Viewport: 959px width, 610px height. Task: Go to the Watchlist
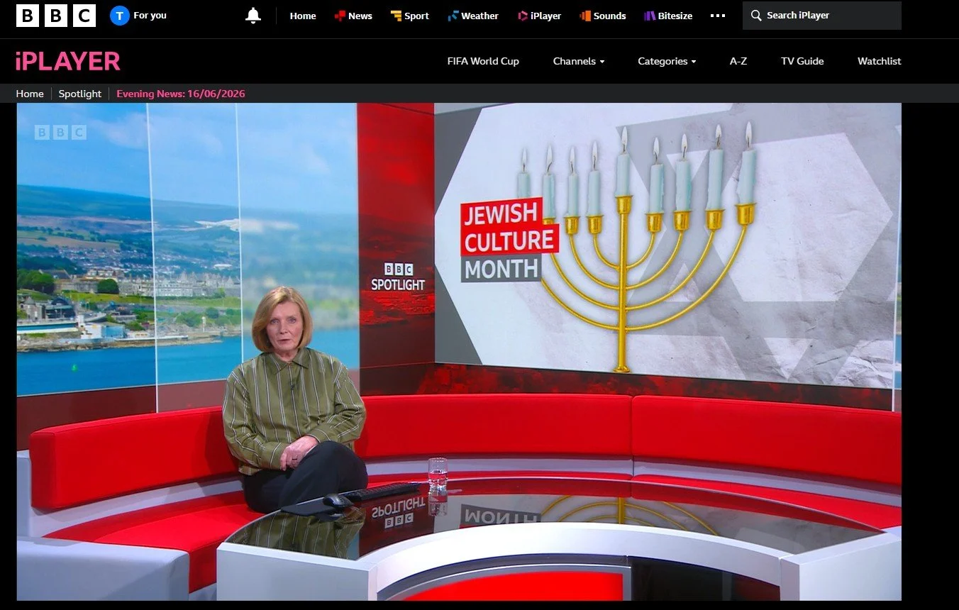point(880,62)
